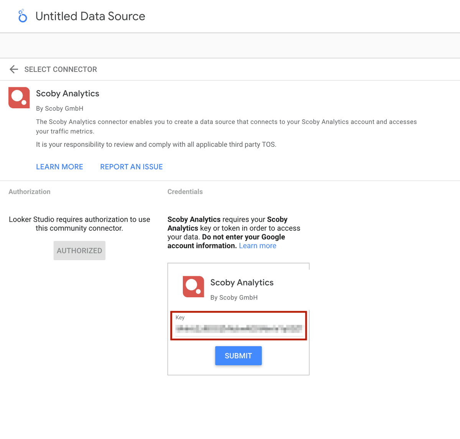Submit the key with SUBMIT button
Image resolution: width=460 pixels, height=439 pixels.
point(238,356)
